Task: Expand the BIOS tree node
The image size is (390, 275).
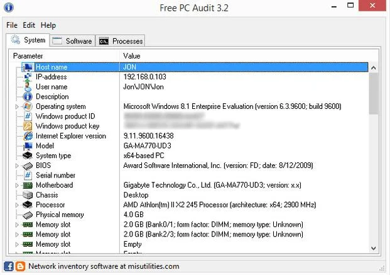Action: coord(17,166)
